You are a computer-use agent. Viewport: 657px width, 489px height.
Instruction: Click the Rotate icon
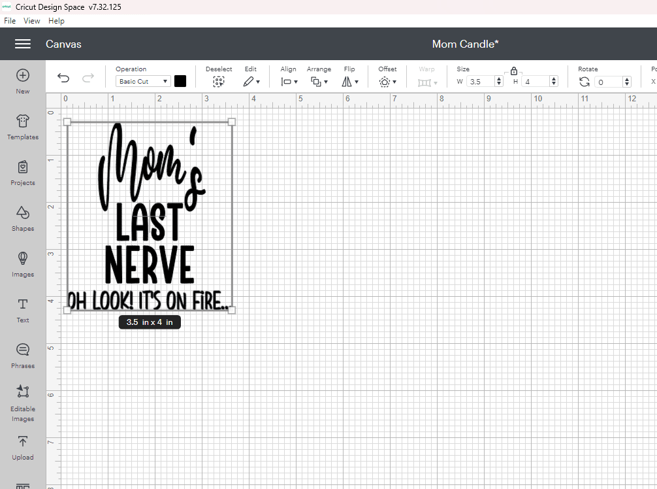585,82
